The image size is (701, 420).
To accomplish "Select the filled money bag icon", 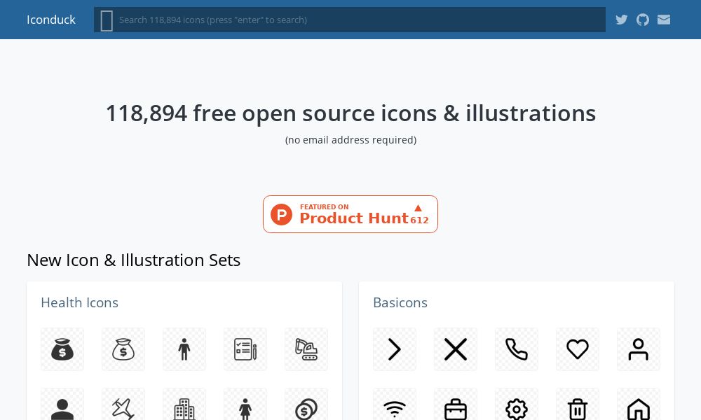I will [x=62, y=349].
